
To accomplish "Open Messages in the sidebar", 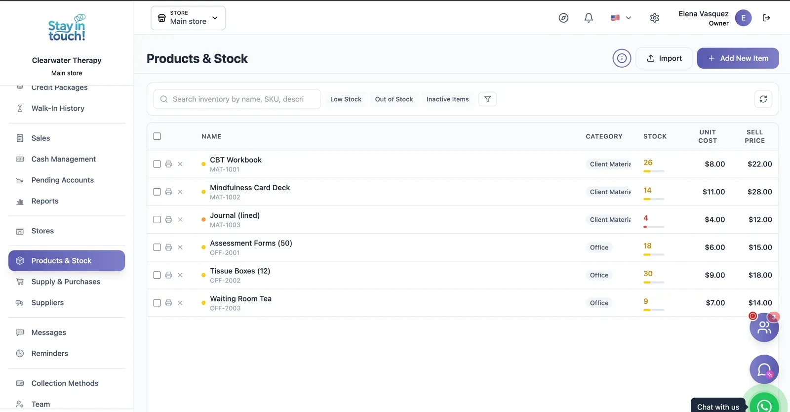I will pyautogui.click(x=67, y=332).
